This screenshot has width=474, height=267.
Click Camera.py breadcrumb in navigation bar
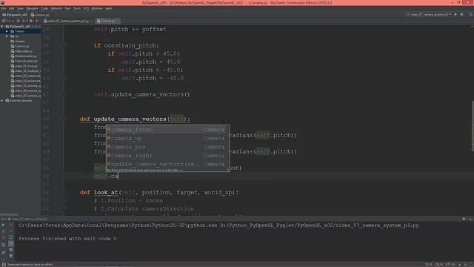coord(40,15)
